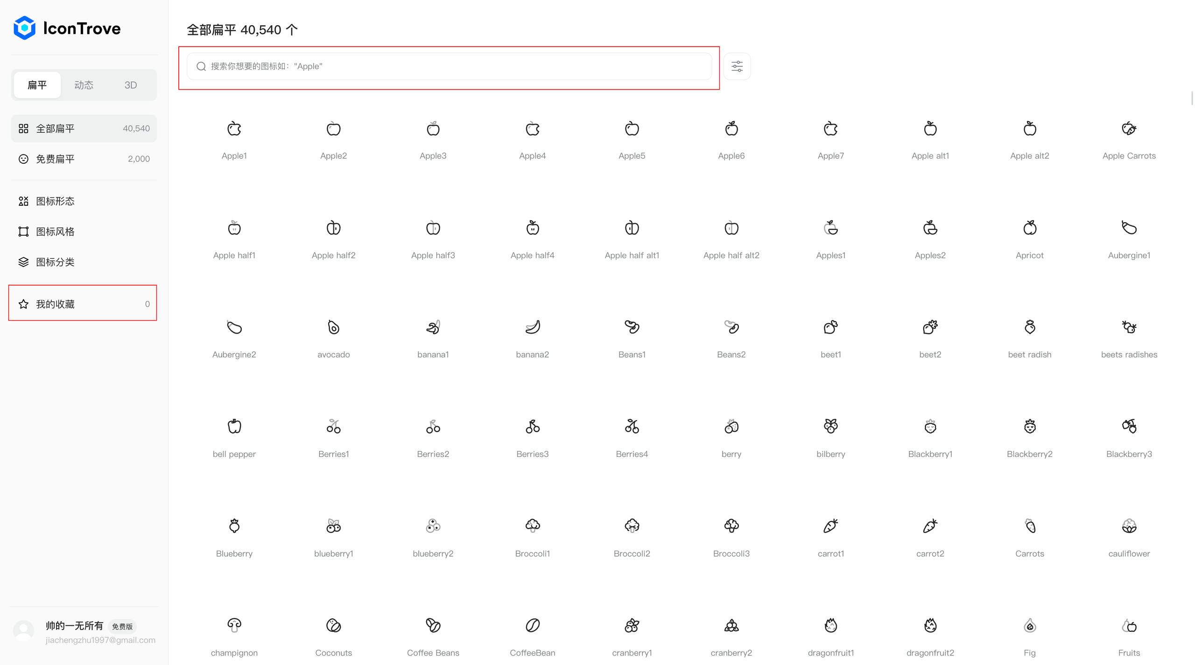Choose the Apricot icon
The width and height of the screenshot is (1195, 665).
pyautogui.click(x=1030, y=228)
